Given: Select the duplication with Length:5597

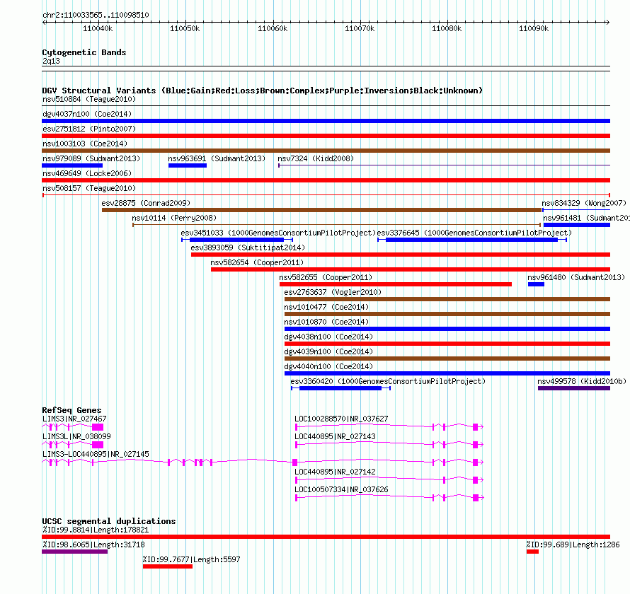Looking at the screenshot, I should pos(168,566).
